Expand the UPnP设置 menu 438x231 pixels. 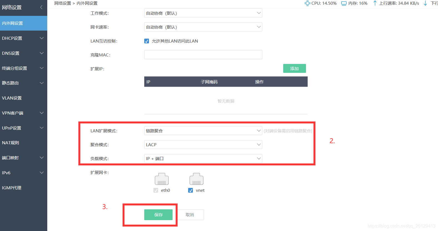tap(24, 128)
